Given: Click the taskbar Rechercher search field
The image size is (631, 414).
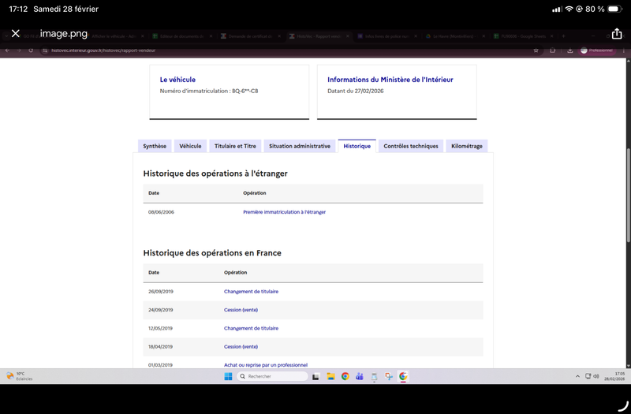Looking at the screenshot, I should click(268, 376).
